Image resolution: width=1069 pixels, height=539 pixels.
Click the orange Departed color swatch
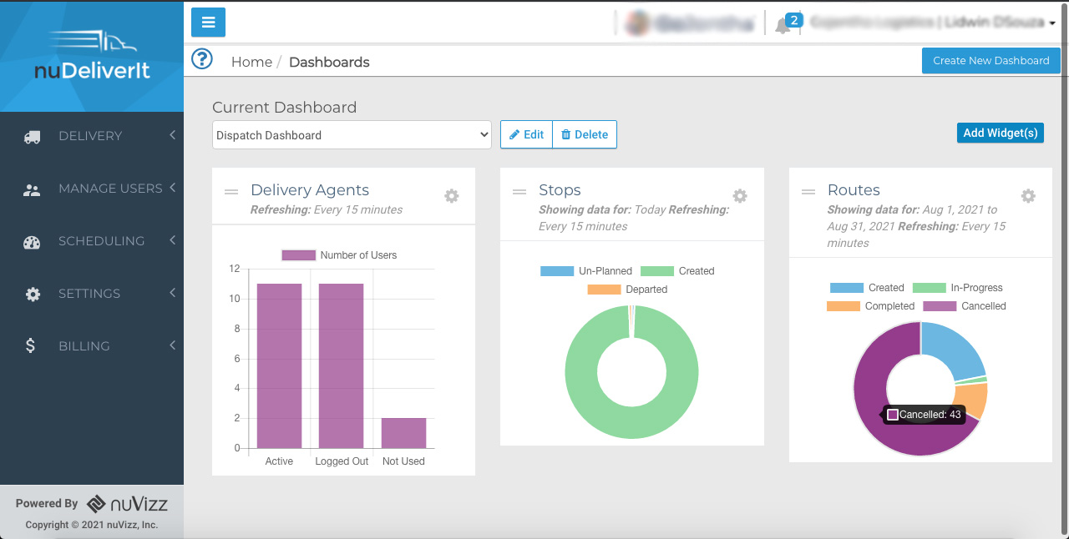605,290
